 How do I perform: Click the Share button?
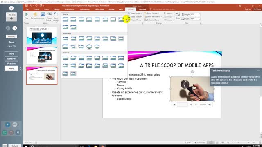coord(257,9)
